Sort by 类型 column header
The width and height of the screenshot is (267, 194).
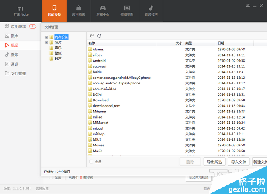click(200, 43)
